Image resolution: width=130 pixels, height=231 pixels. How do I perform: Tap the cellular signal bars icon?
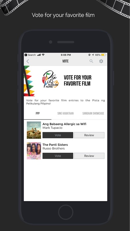click(39, 55)
